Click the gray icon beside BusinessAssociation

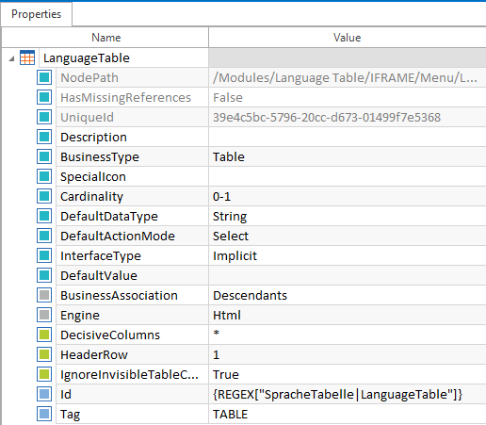pyautogui.click(x=44, y=295)
